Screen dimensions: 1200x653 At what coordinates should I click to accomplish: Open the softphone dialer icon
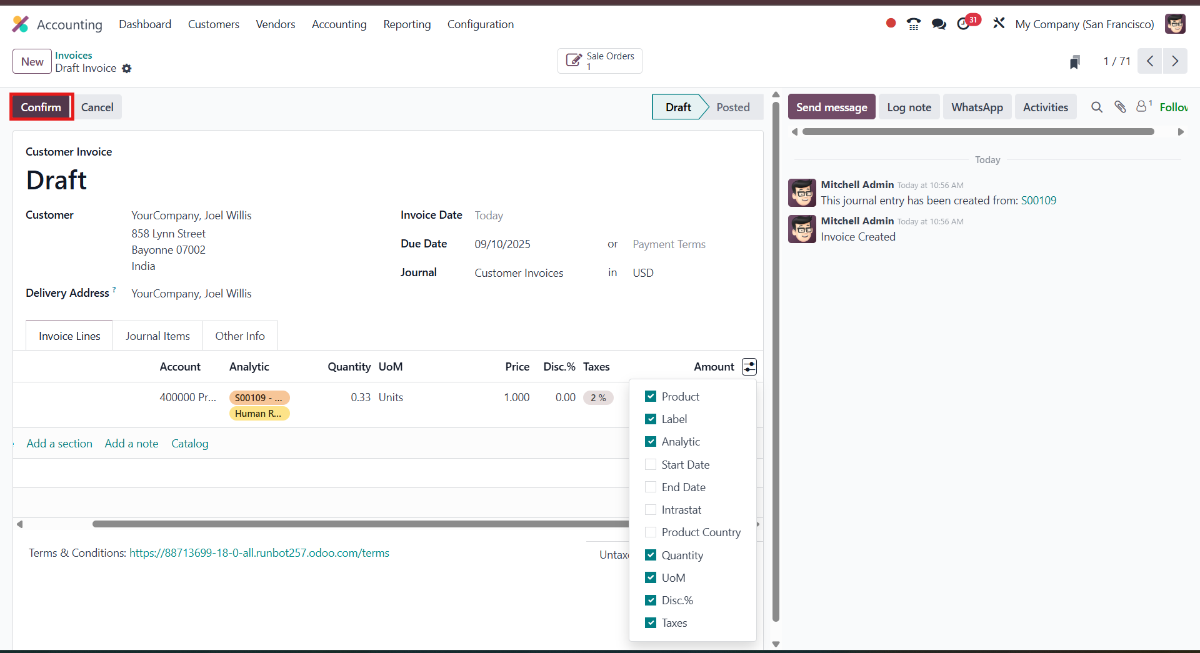coord(913,23)
